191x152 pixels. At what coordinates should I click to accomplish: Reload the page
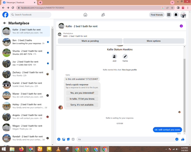point(13,8)
